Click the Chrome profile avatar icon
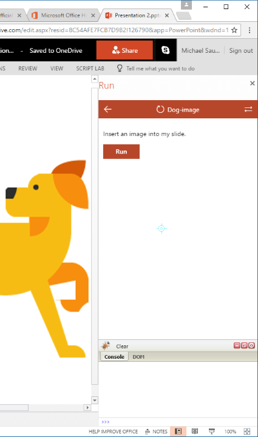Screen dimensions: 258x437 coord(186,5)
